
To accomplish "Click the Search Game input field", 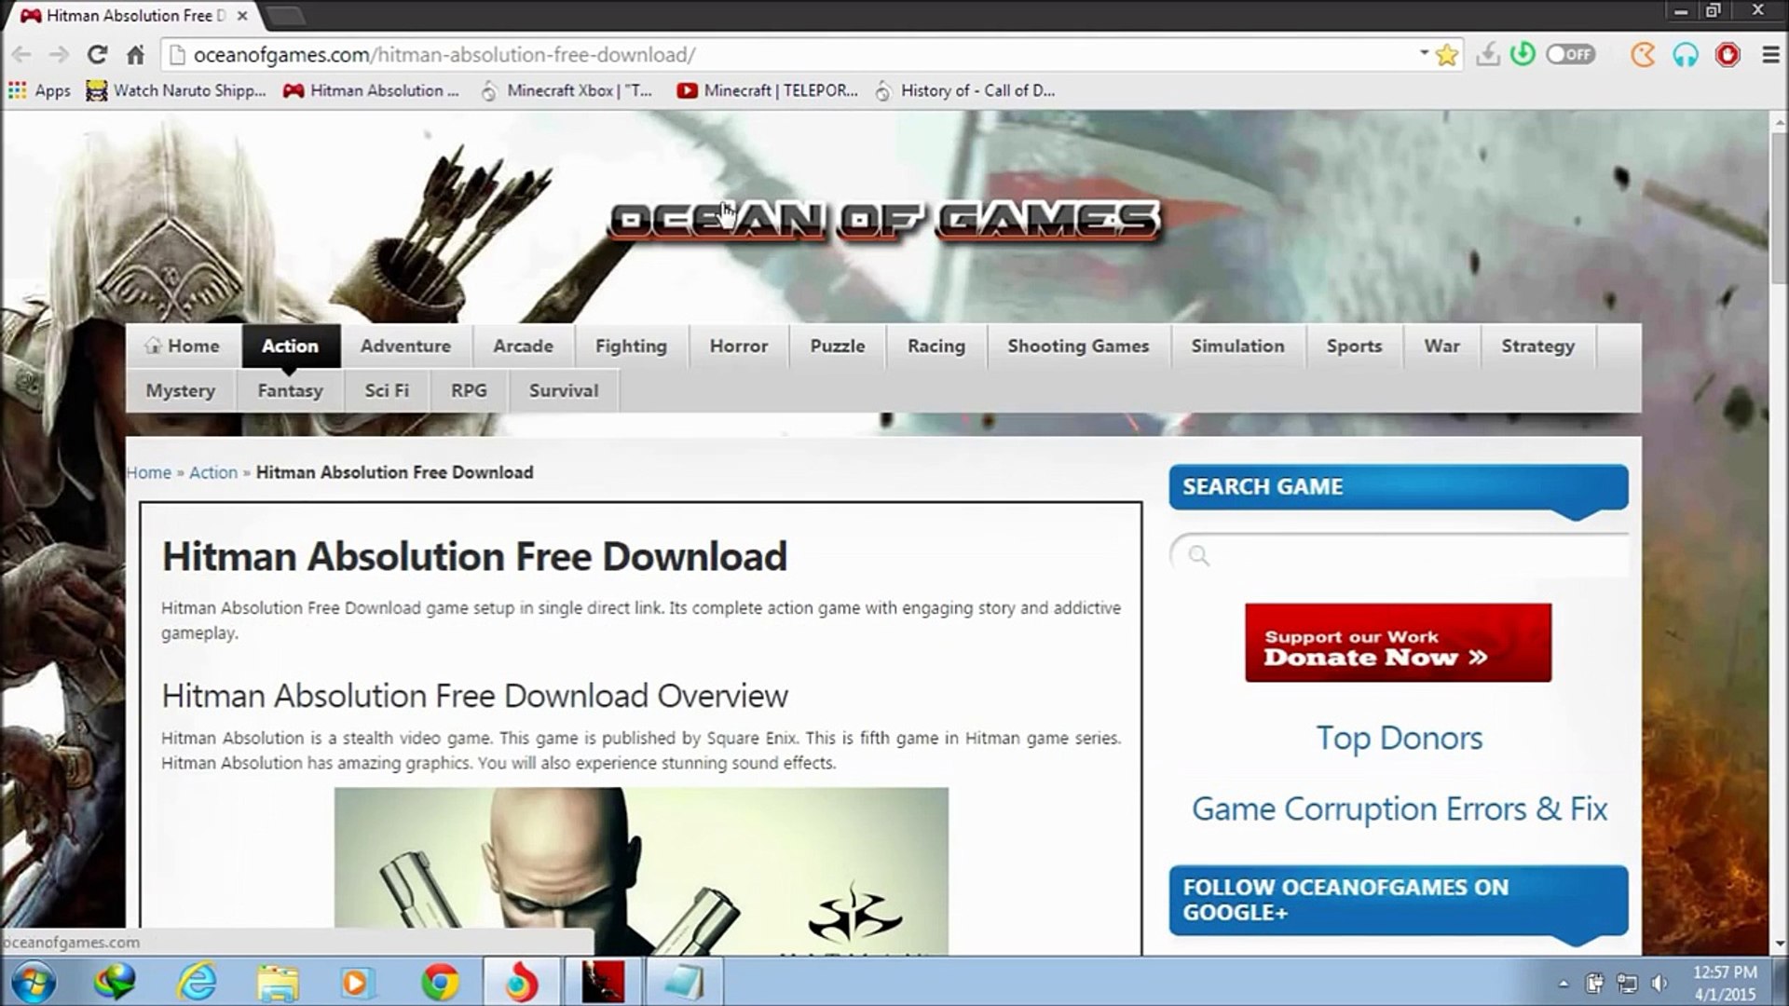I will coord(1407,556).
